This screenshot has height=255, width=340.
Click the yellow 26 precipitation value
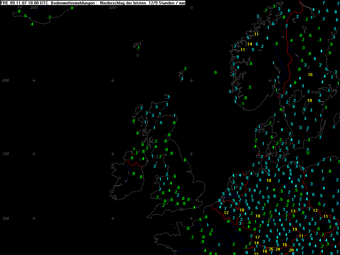271,249
